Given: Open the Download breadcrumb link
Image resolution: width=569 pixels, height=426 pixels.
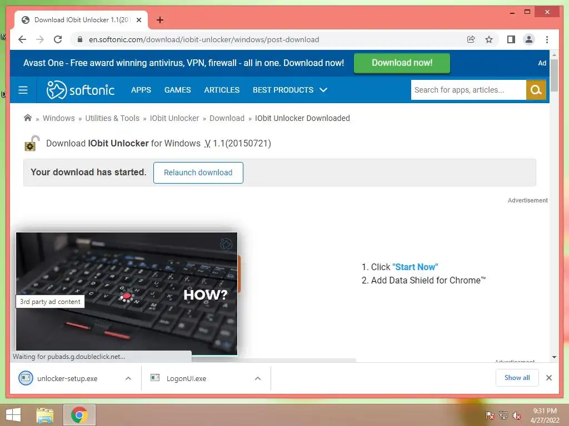Looking at the screenshot, I should tap(227, 118).
